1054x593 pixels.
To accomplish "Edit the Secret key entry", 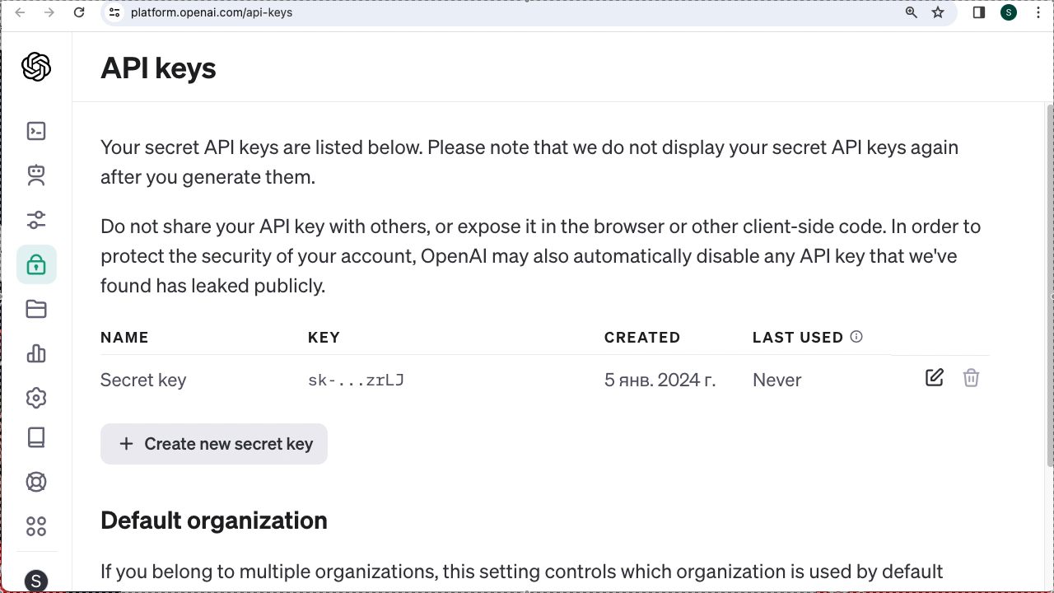I will [x=934, y=378].
